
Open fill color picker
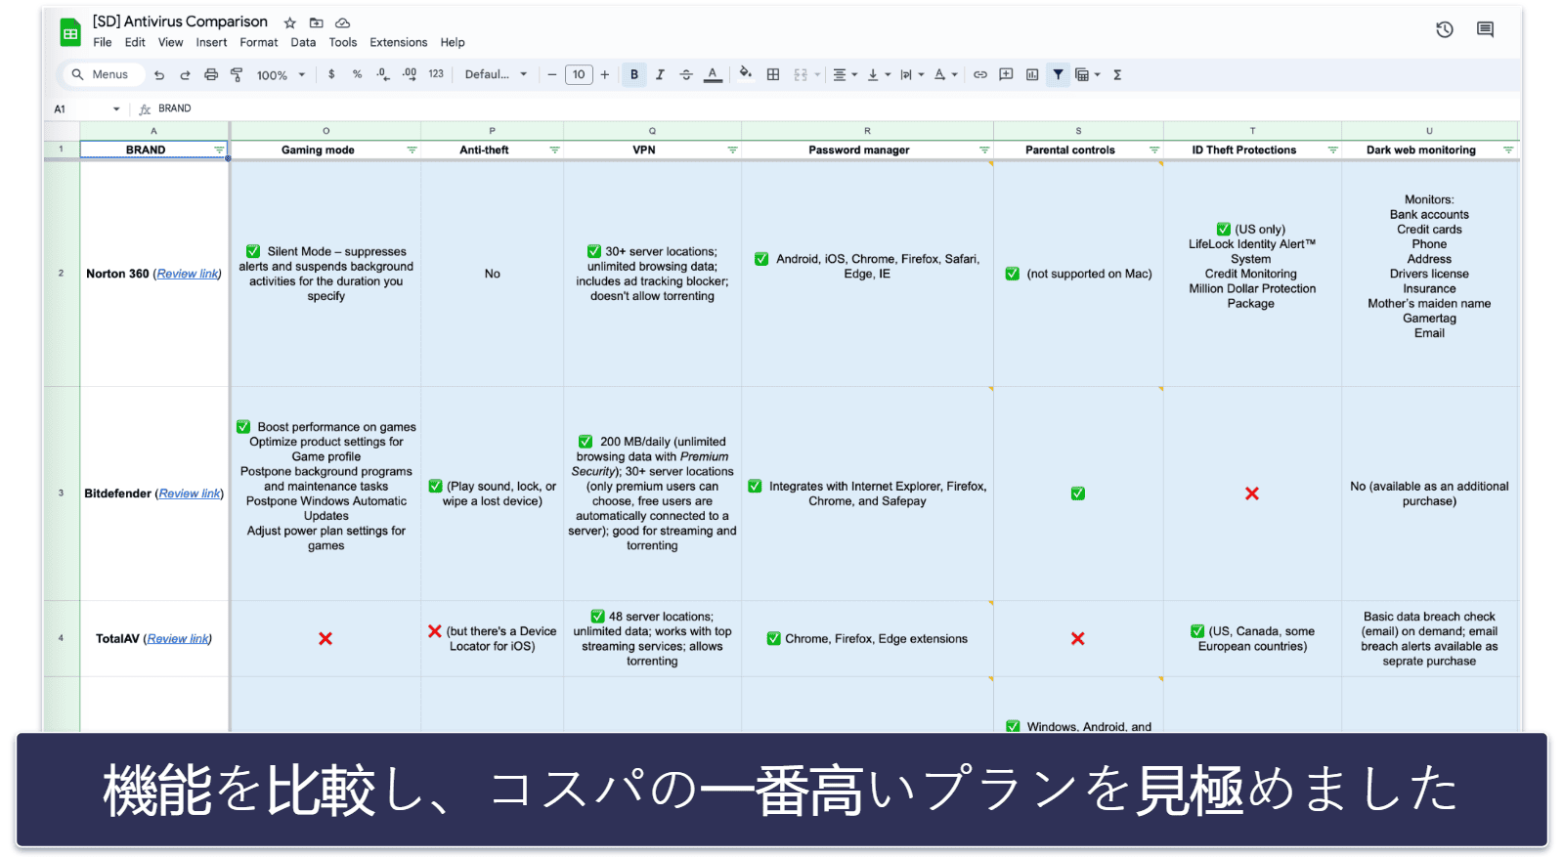tap(746, 73)
